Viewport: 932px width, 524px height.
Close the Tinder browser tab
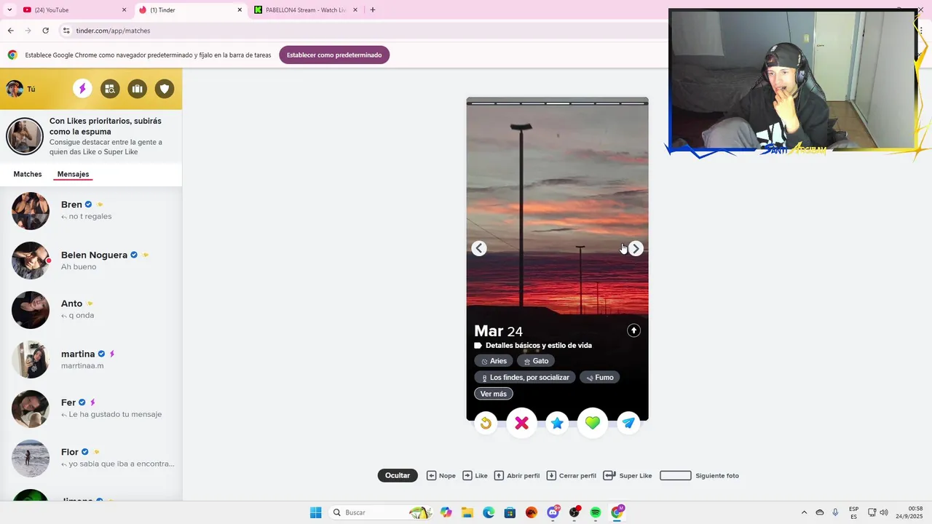(x=240, y=10)
